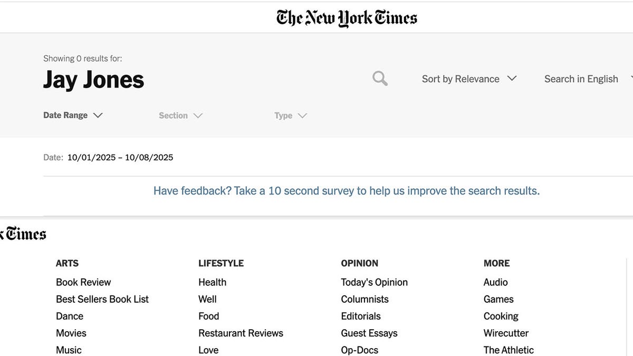This screenshot has height=356, width=633.
Task: Visit The Athletic section
Action: pyautogui.click(x=508, y=350)
